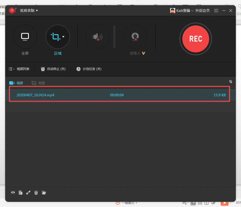Switch to the 视频 tab

point(16,83)
